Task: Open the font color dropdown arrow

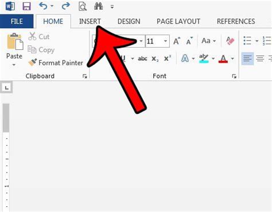Action: point(232,58)
